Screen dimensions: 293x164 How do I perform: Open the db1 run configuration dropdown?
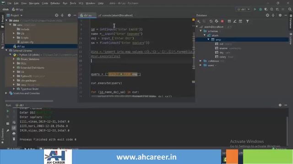(243, 9)
